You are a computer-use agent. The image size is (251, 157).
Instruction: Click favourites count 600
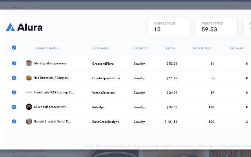click(x=211, y=122)
